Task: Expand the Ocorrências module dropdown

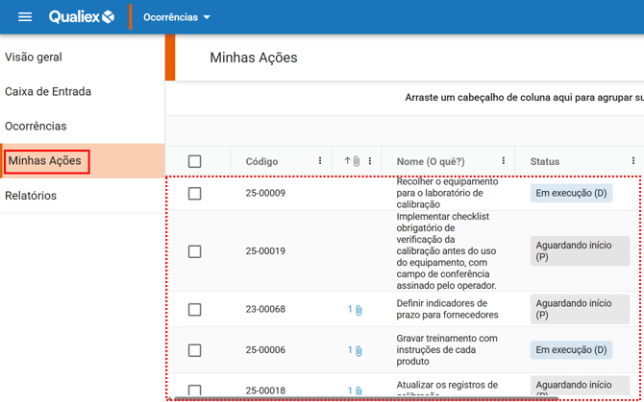Action: pyautogui.click(x=177, y=17)
